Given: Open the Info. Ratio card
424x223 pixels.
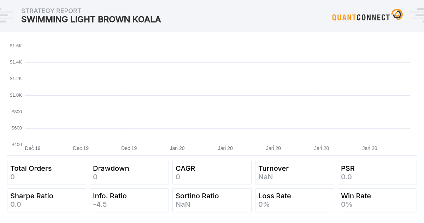Looking at the screenshot, I should [129, 200].
